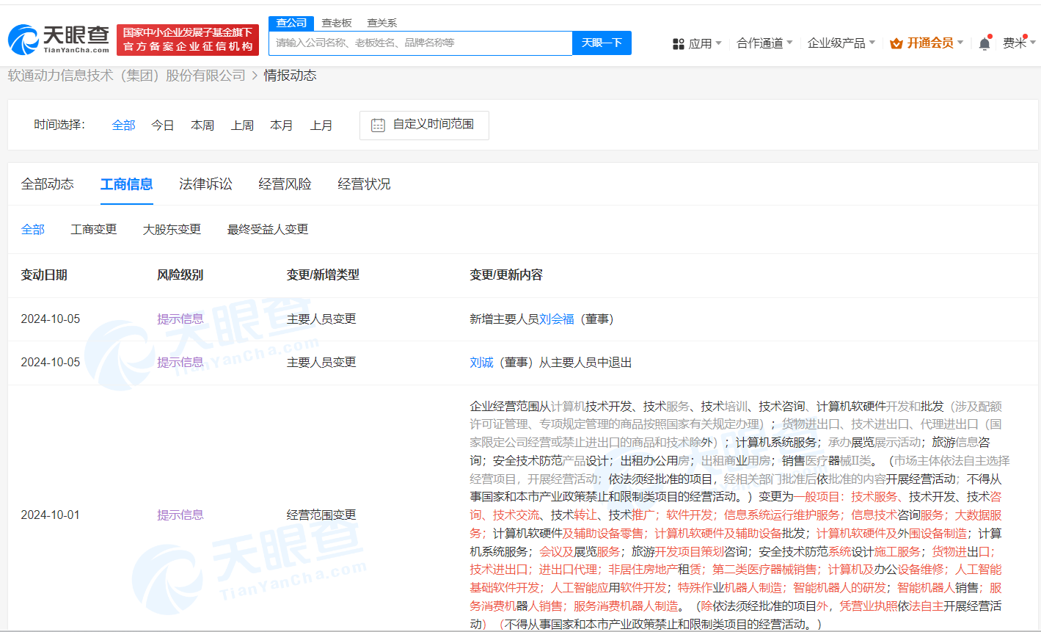Click the 天眼一下 search button

click(602, 43)
